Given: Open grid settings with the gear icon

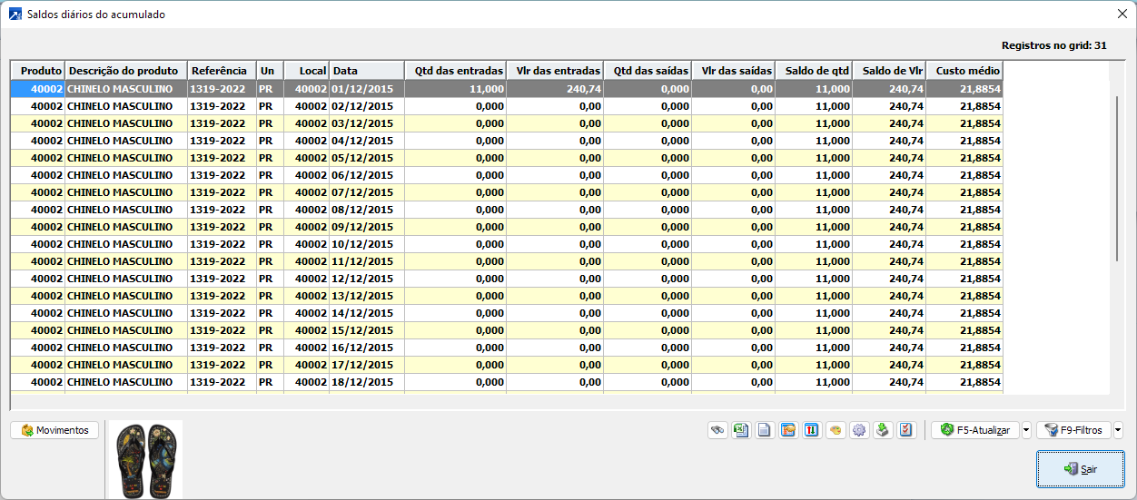Looking at the screenshot, I should 859,430.
